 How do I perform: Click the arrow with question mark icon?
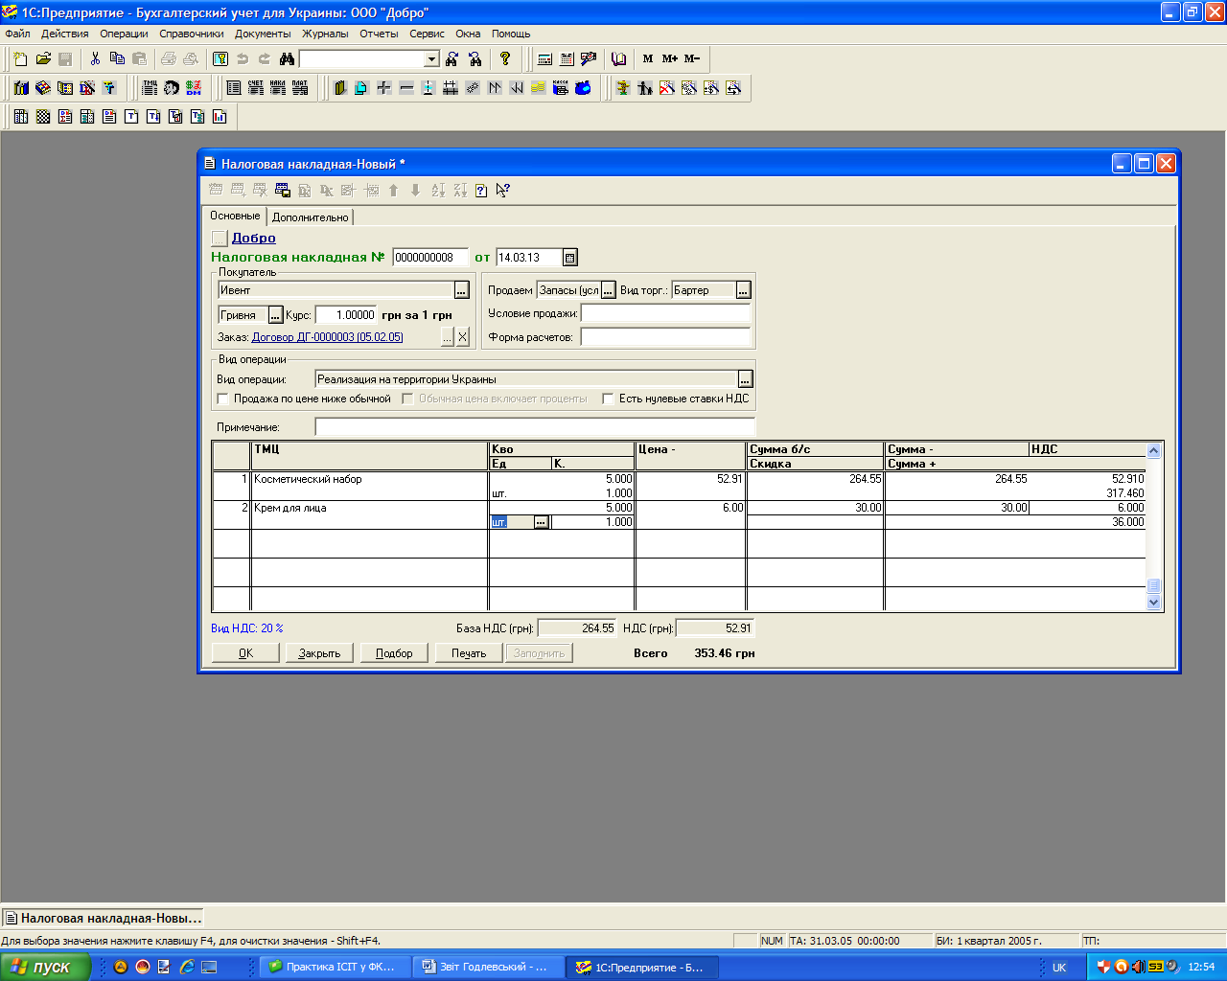[x=503, y=191]
